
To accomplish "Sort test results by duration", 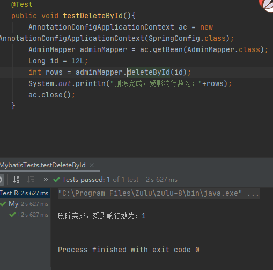I will coord(30,179).
